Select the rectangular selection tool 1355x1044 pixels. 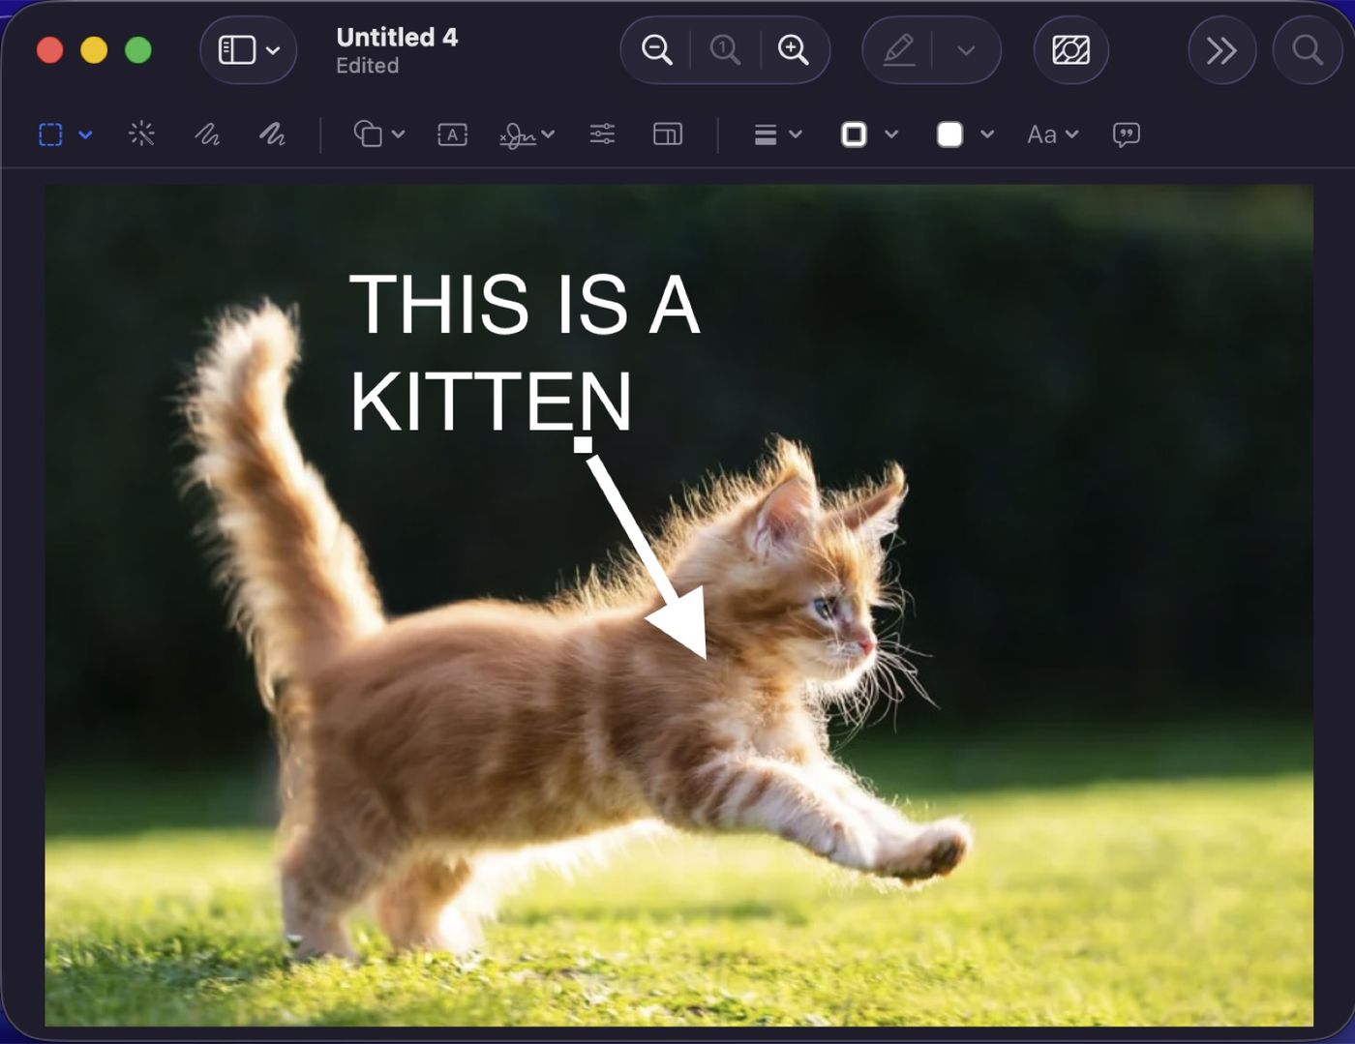(50, 134)
